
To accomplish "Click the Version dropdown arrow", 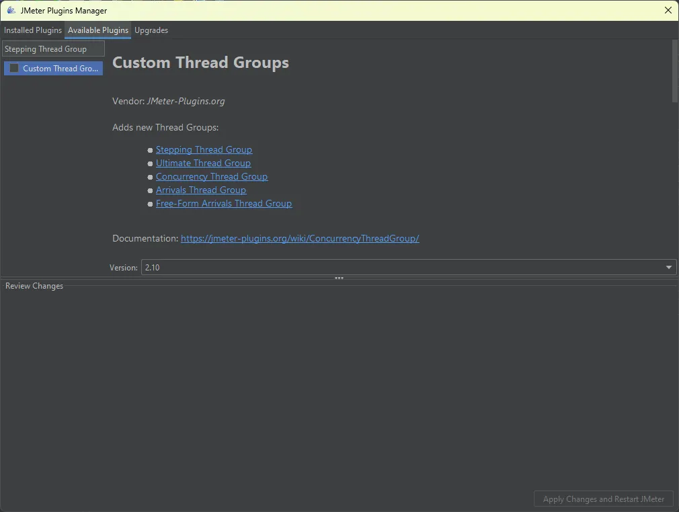I will (669, 268).
